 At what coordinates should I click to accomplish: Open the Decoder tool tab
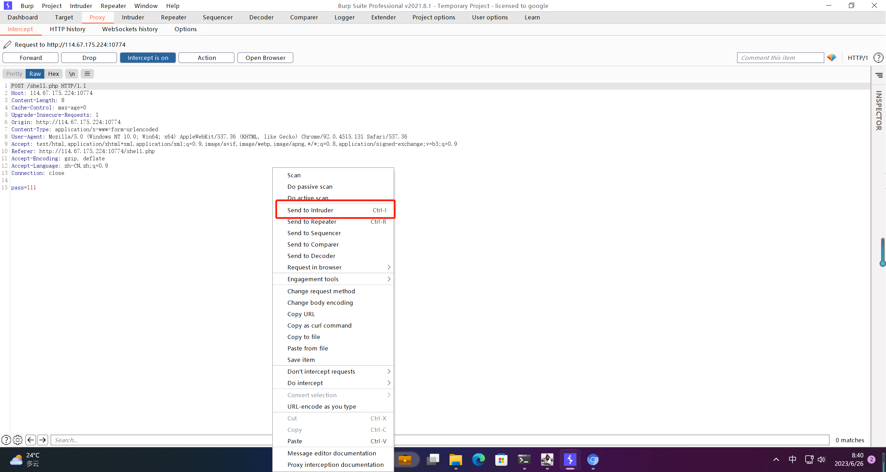[x=261, y=17]
